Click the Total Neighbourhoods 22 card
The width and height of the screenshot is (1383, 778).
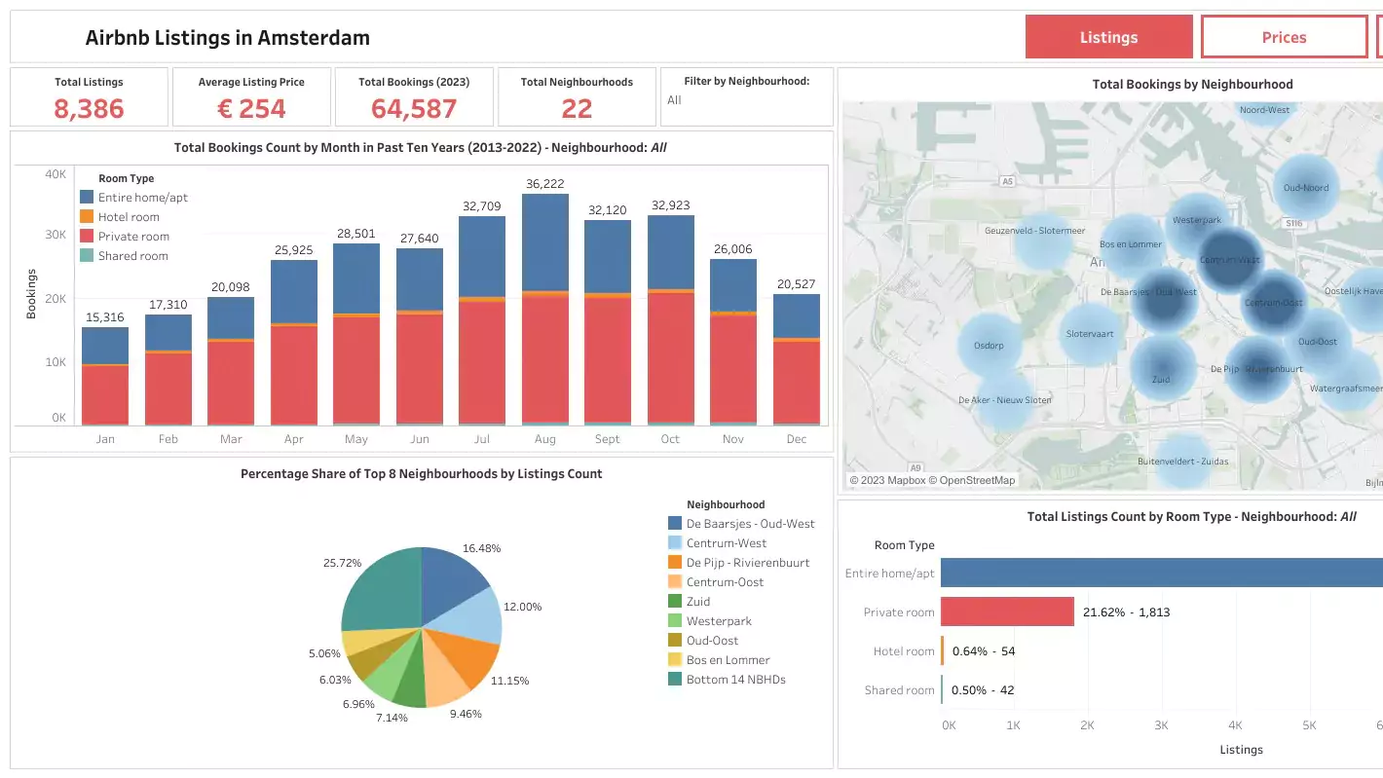[x=577, y=97]
